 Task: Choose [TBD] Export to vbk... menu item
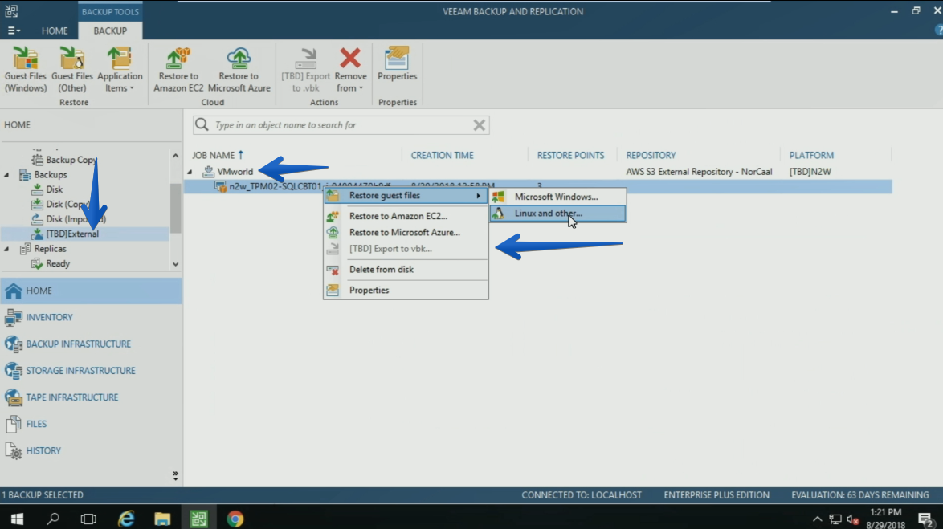[x=406, y=248]
